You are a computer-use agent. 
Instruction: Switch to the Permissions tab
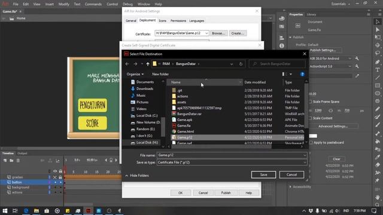pos(178,21)
